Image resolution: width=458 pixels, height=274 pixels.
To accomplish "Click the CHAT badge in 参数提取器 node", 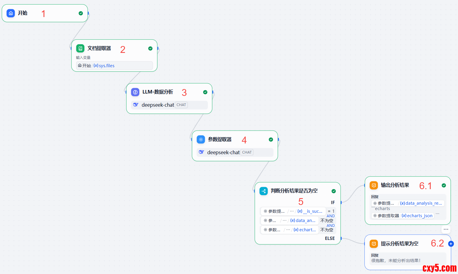I will click(x=247, y=152).
